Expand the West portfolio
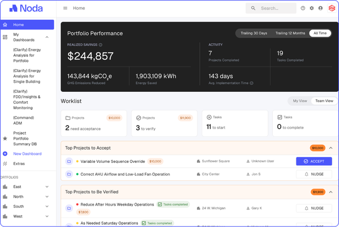The image size is (339, 227). (x=47, y=216)
